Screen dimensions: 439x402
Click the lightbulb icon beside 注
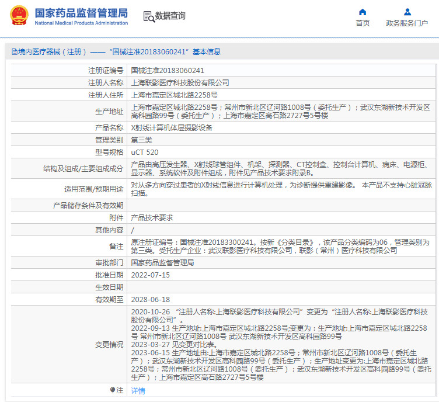click(x=113, y=390)
